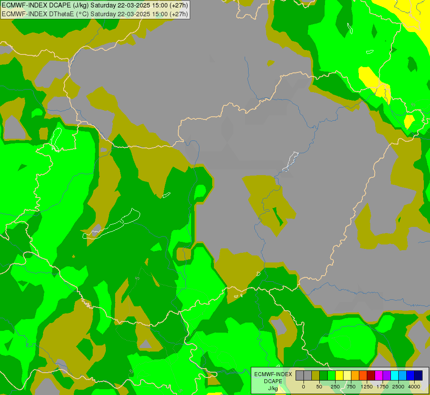The height and width of the screenshot is (395, 430).
Task: Click the navy legend swatch
Action: pyautogui.click(x=419, y=375)
